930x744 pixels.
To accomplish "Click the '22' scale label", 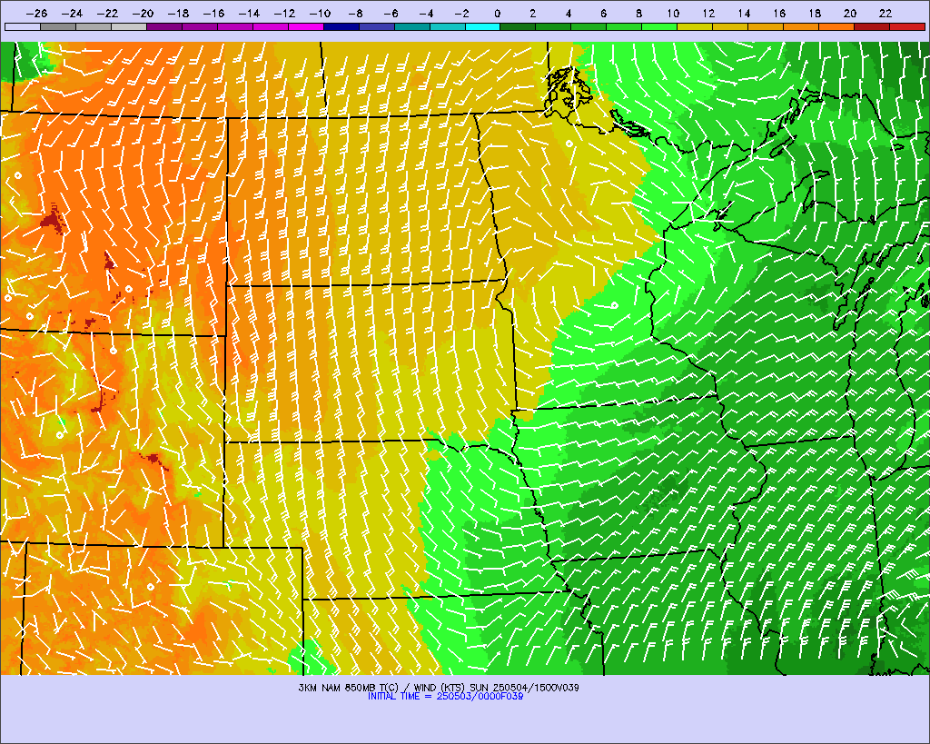I will click(885, 14).
